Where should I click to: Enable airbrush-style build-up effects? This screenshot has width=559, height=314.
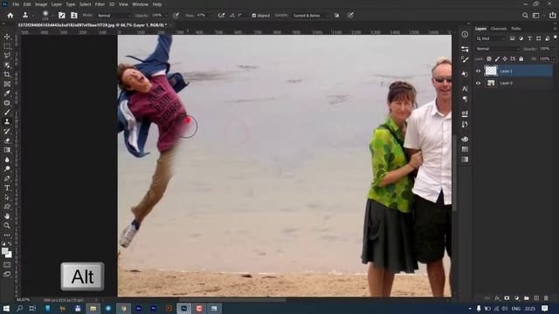click(221, 16)
